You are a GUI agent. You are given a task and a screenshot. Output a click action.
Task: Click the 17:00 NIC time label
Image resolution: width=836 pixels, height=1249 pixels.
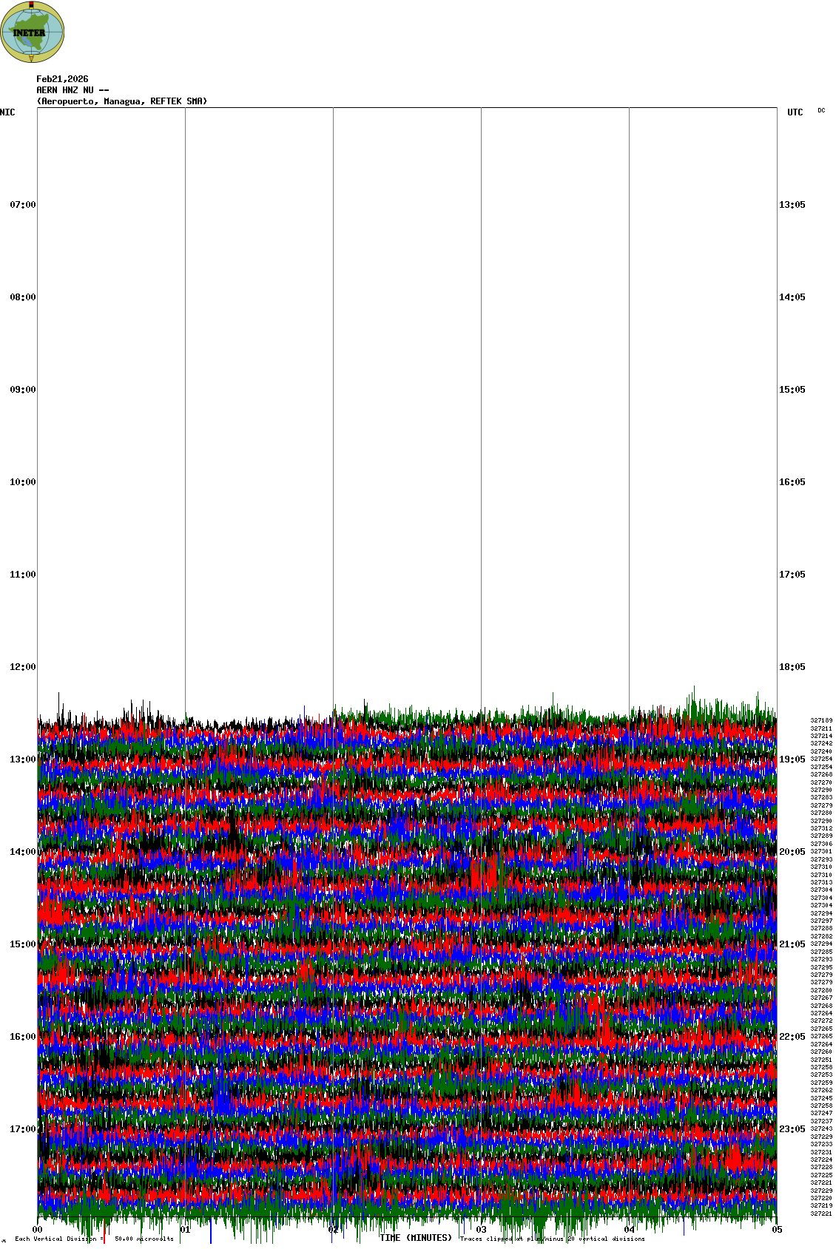pyautogui.click(x=22, y=1129)
